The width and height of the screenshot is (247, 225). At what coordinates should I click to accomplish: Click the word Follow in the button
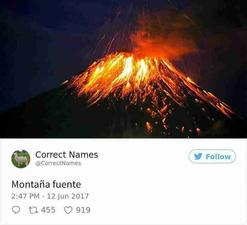coord(218,157)
